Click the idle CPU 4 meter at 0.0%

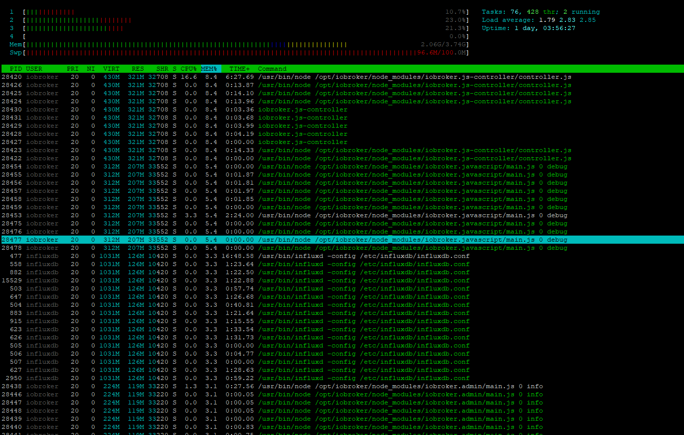point(239,36)
